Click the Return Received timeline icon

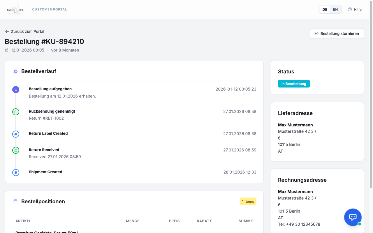tap(16, 150)
